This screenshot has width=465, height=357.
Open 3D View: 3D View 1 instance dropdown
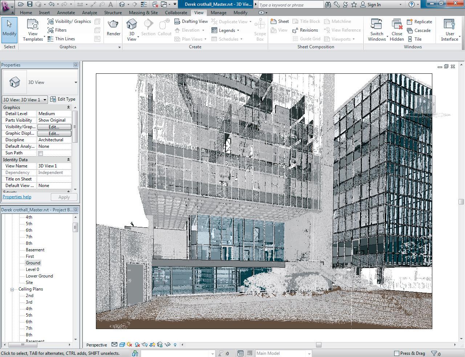point(25,100)
